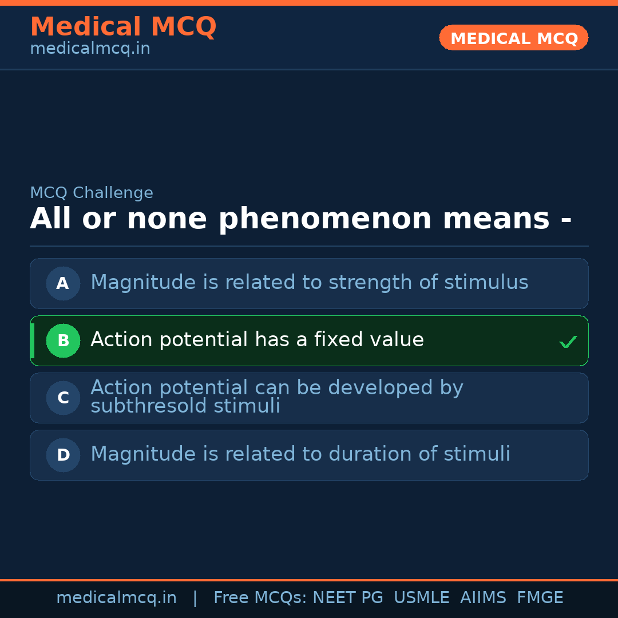Open the medicalmcq.in link in the footer
618x618 pixels.
(x=116, y=598)
